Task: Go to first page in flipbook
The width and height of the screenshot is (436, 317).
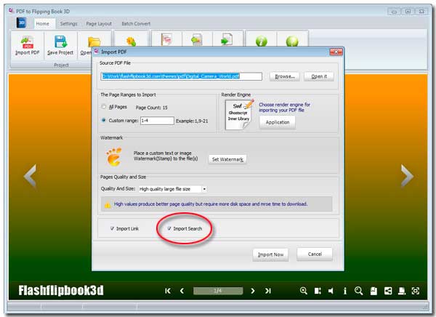Action: click(x=168, y=291)
